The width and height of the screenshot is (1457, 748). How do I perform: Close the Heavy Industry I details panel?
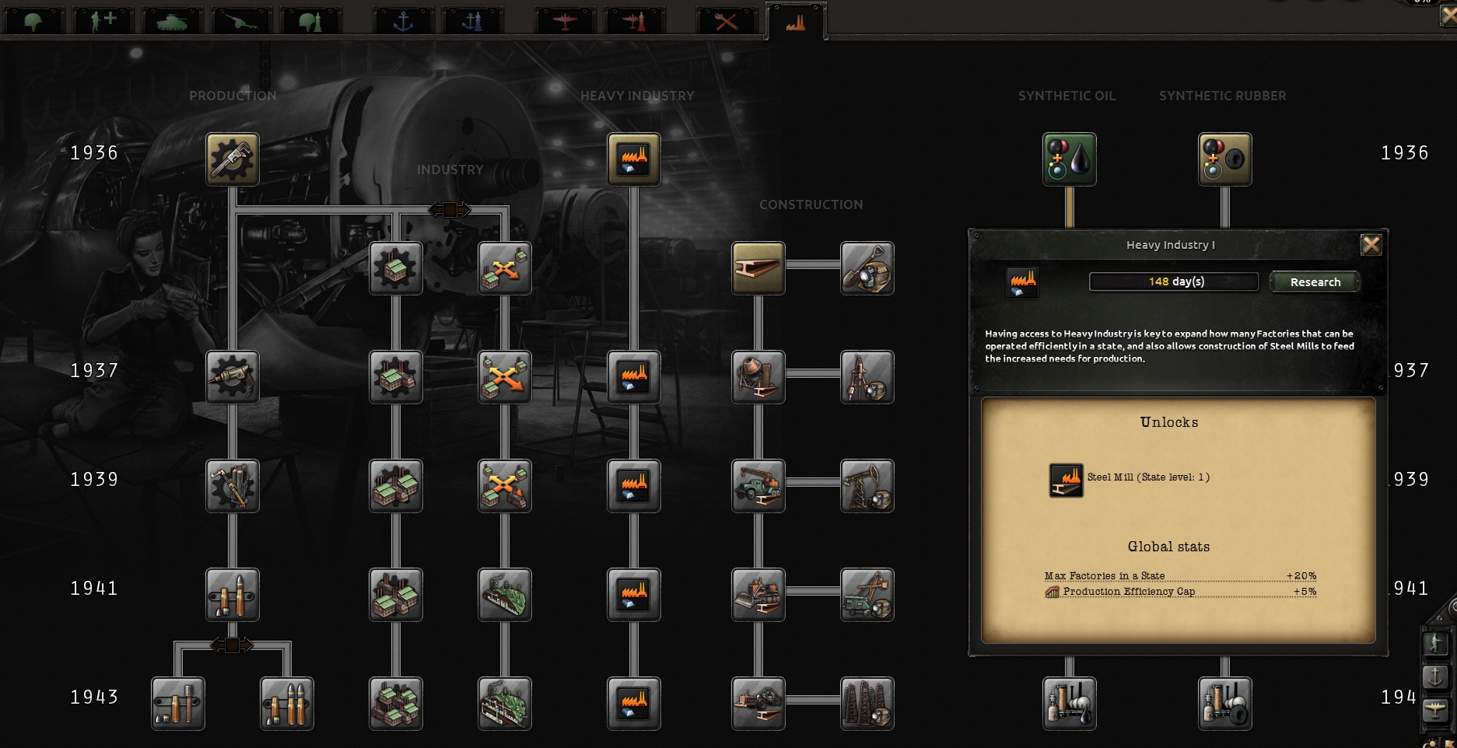(1371, 245)
